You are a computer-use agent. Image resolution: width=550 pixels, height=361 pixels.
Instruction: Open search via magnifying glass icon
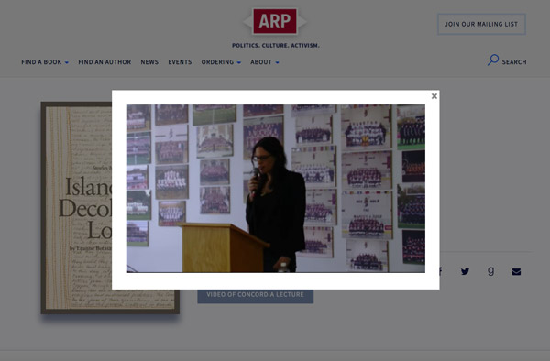pos(493,60)
